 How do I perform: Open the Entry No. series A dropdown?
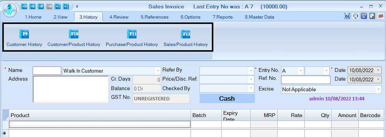pyautogui.click(x=300, y=71)
